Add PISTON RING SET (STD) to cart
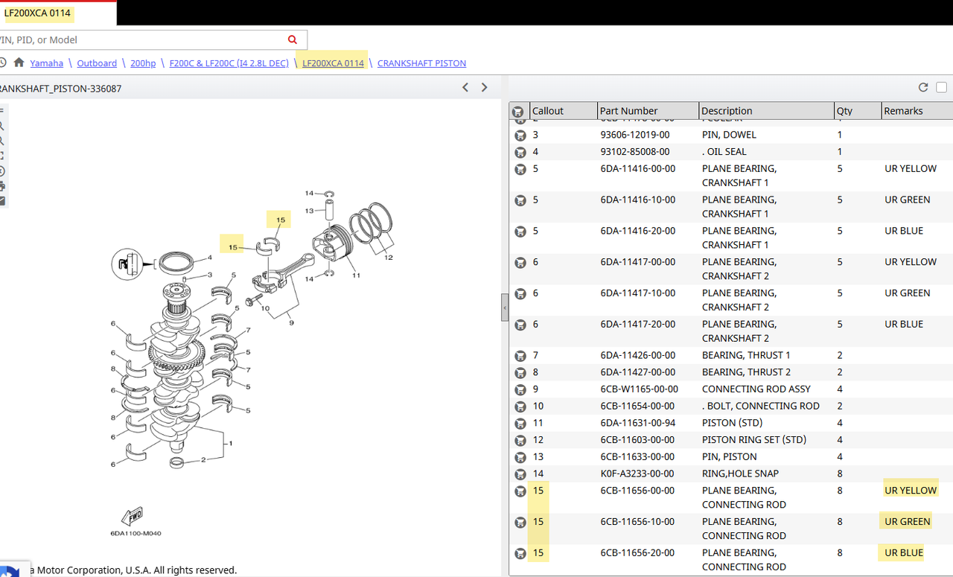This screenshot has width=953, height=577. point(520,440)
